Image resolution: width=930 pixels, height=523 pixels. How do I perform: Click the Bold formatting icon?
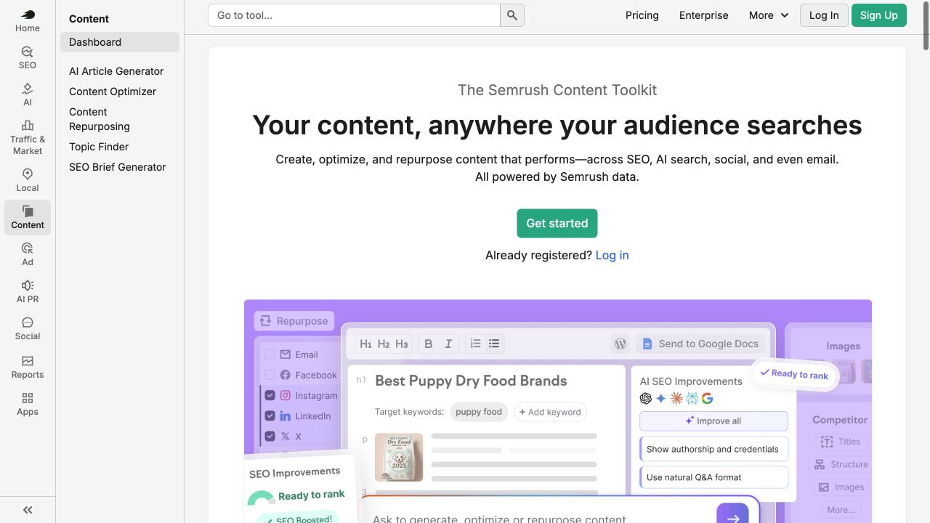[429, 344]
